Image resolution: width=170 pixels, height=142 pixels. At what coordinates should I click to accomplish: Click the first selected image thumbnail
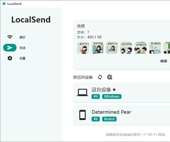pos(83,48)
